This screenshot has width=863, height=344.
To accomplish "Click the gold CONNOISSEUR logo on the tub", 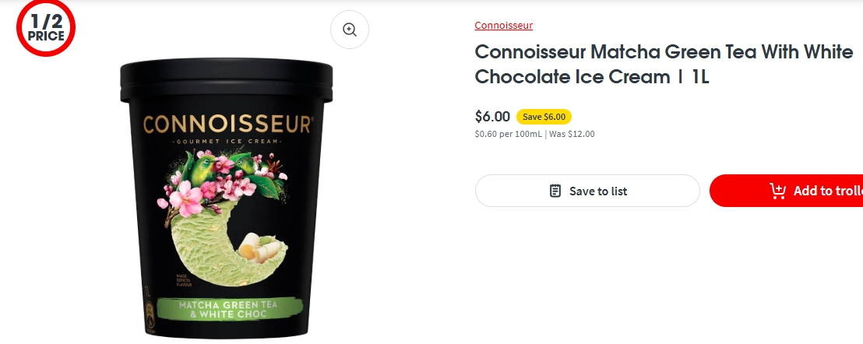I will click(227, 125).
